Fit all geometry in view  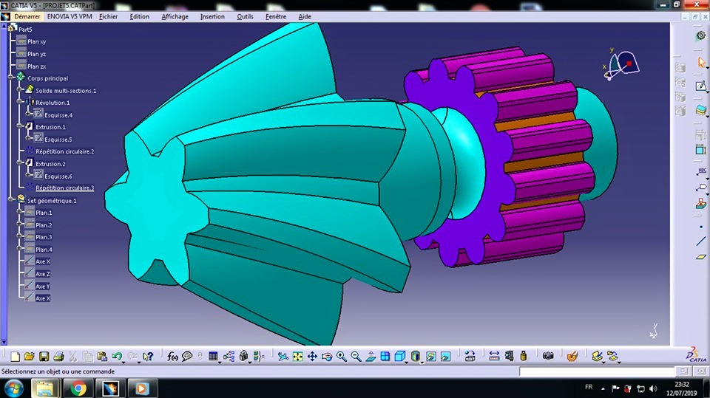pyautogui.click(x=297, y=357)
